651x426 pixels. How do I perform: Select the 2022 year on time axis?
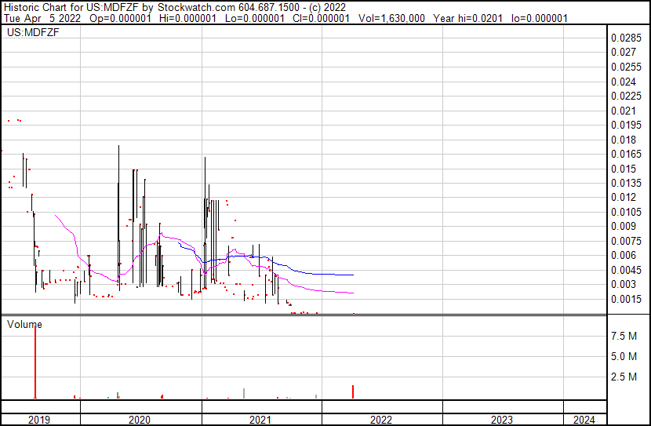coord(381,420)
